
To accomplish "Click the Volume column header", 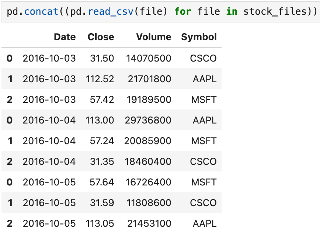I will click(154, 37).
